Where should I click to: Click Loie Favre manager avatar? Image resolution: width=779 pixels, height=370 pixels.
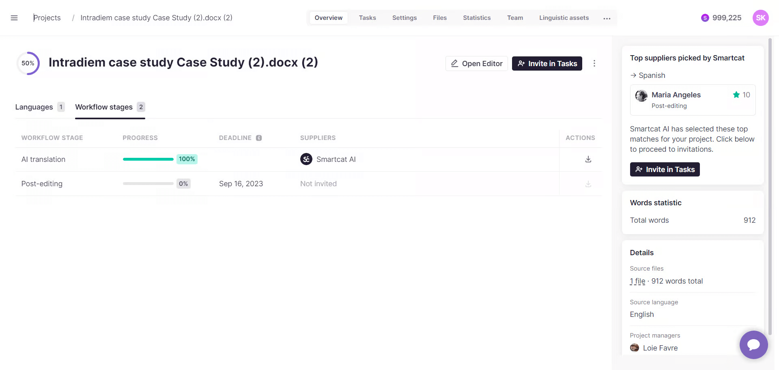click(x=635, y=348)
